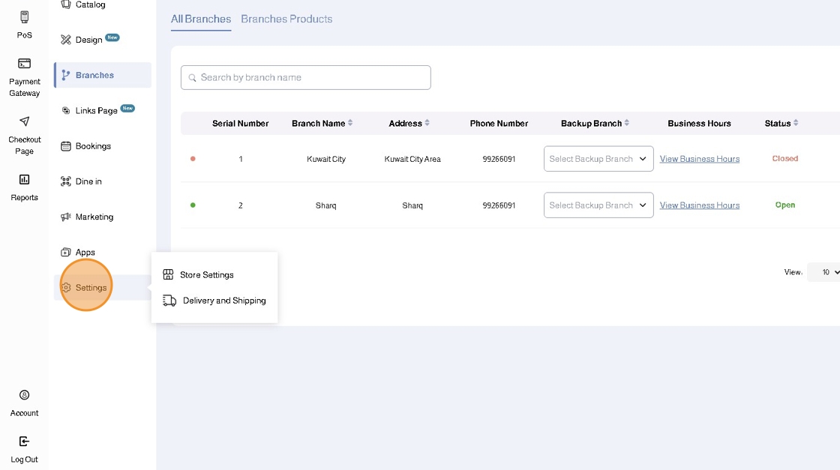The image size is (840, 470).
Task: View Business Hours for Kuwait City
Action: click(x=699, y=159)
